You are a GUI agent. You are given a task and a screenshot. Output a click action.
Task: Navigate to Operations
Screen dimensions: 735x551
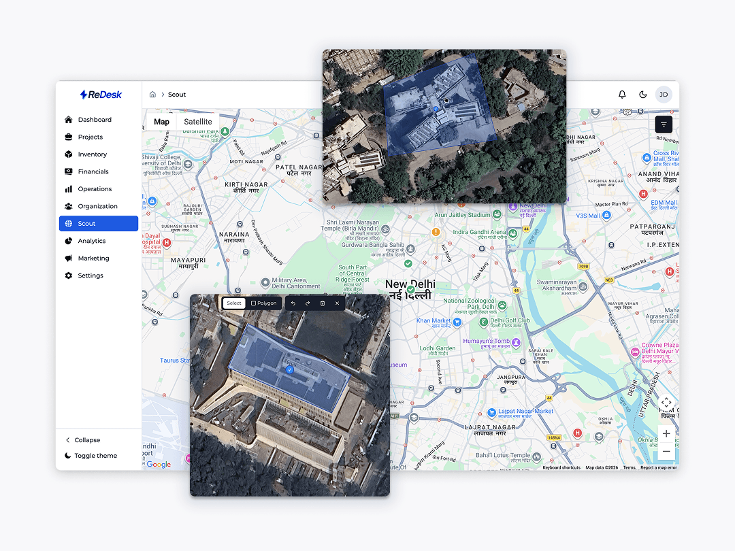99,189
